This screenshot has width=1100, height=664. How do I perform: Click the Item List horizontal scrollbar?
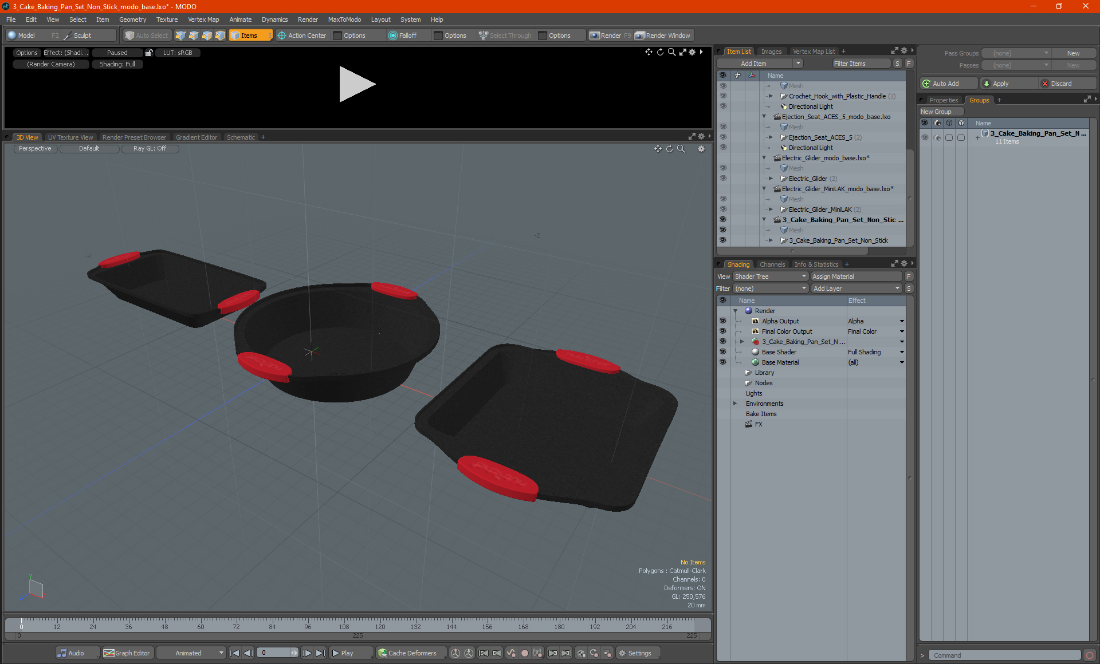pyautogui.click(x=793, y=251)
